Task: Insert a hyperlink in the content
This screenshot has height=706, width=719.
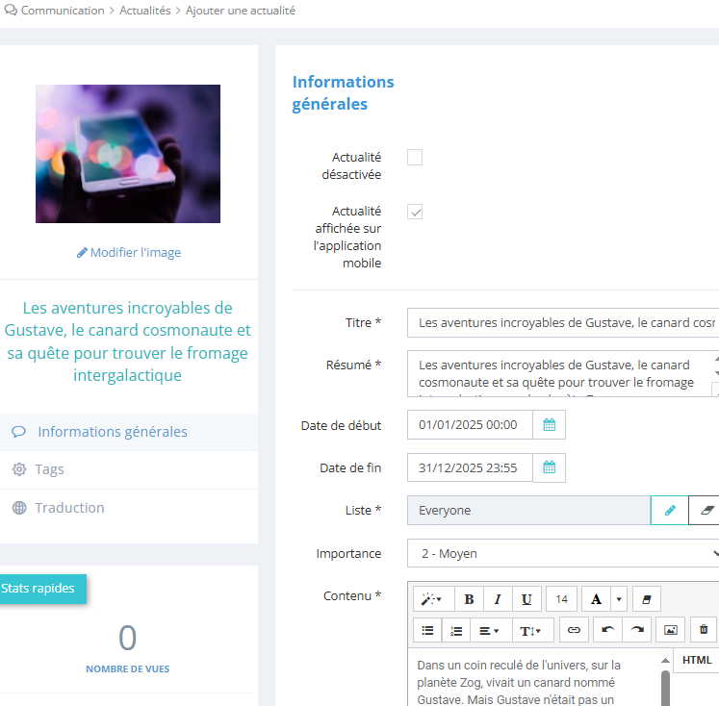Action: point(574,630)
